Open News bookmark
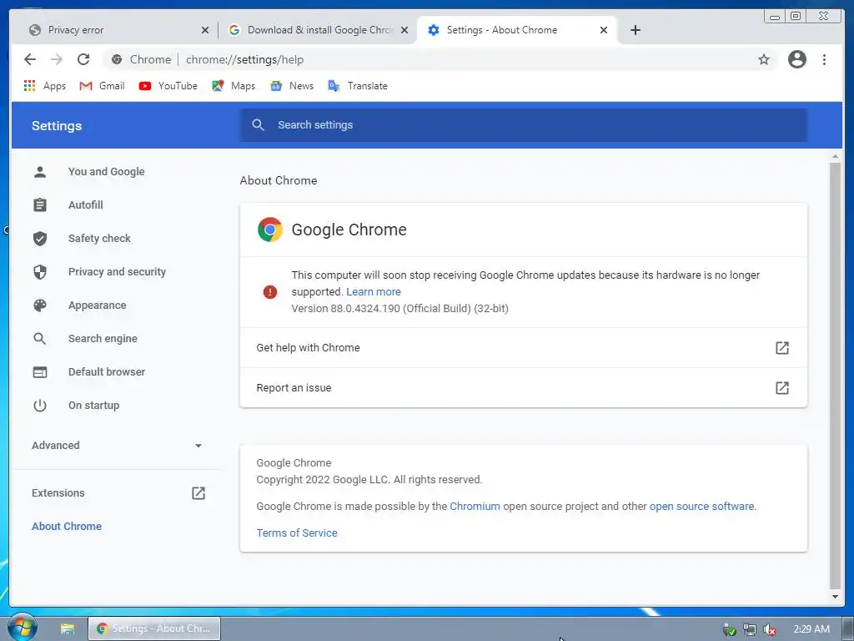The image size is (854, 641). (292, 86)
